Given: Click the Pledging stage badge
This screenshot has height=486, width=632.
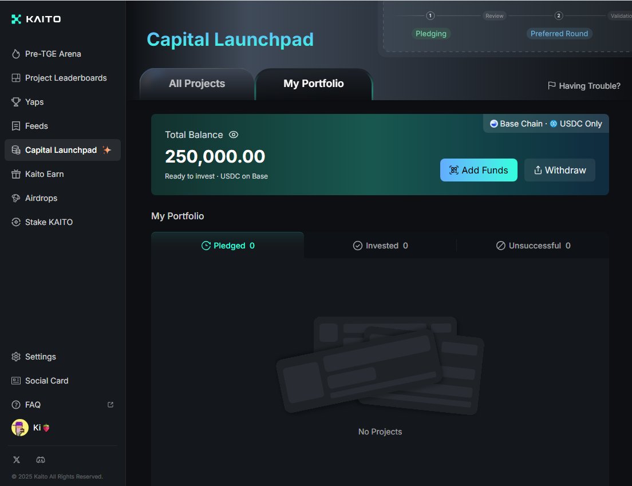Looking at the screenshot, I should (431, 33).
